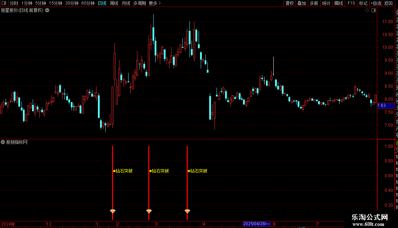
Task: Click the 2025/04/28 date label
Action: click(256, 224)
